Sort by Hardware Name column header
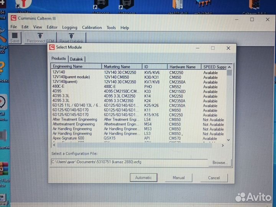The width and height of the screenshot is (276, 207). click(184, 67)
